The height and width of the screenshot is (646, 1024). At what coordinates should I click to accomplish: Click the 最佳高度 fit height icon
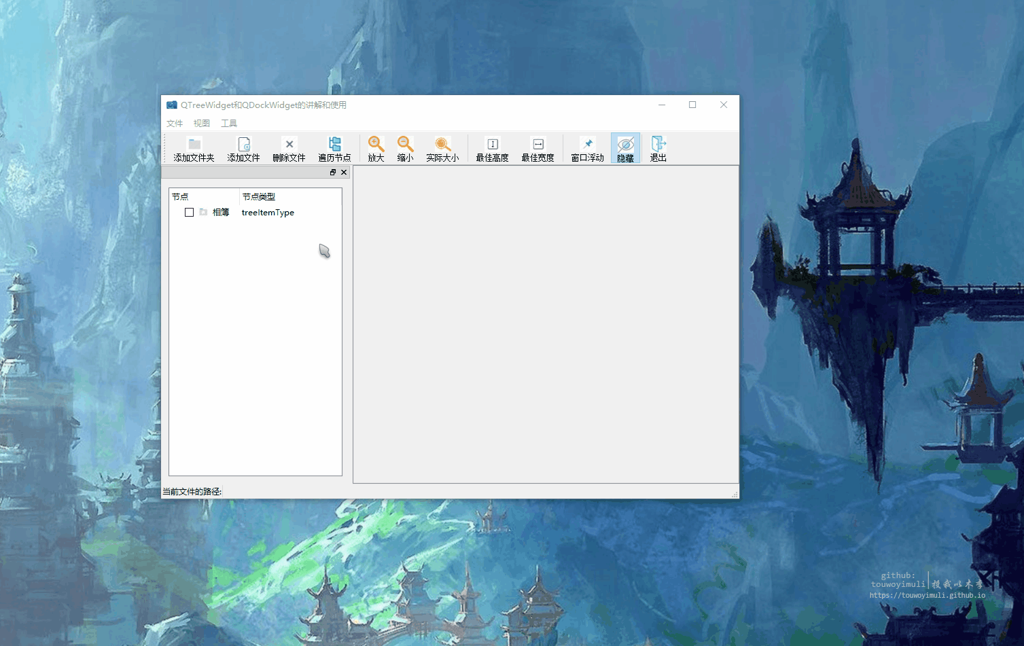pyautogui.click(x=493, y=144)
